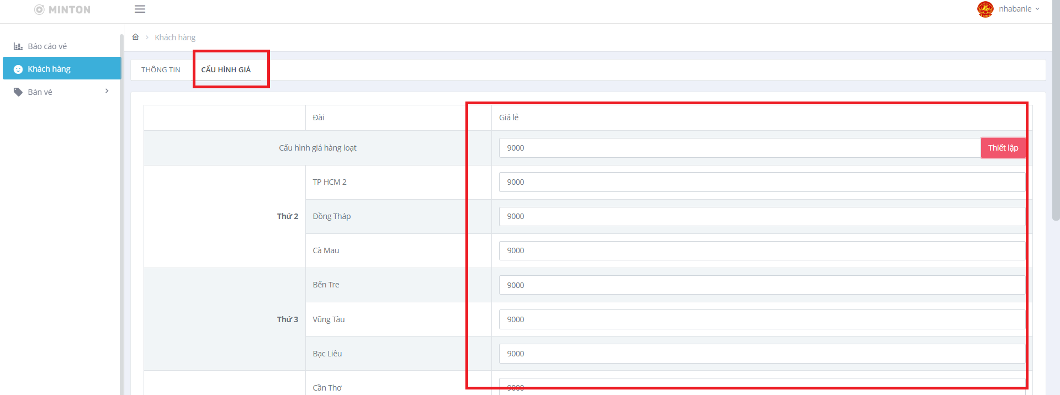This screenshot has width=1060, height=395.
Task: Click the bulk price config input field
Action: pyautogui.click(x=739, y=148)
